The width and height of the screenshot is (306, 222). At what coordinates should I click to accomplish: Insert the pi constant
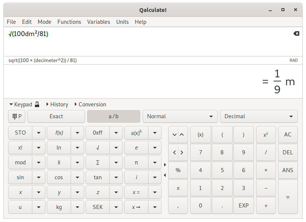(136, 163)
